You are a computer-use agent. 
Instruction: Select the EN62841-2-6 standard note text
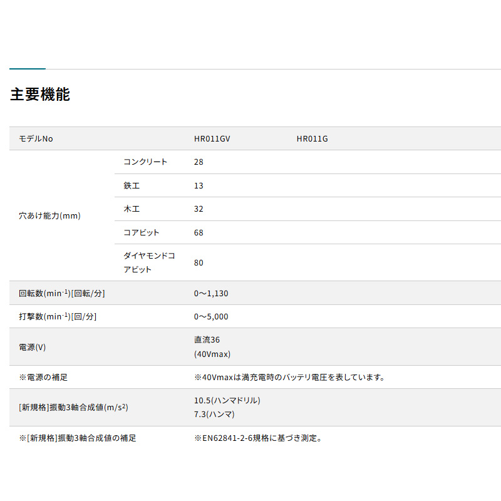[258, 438]
